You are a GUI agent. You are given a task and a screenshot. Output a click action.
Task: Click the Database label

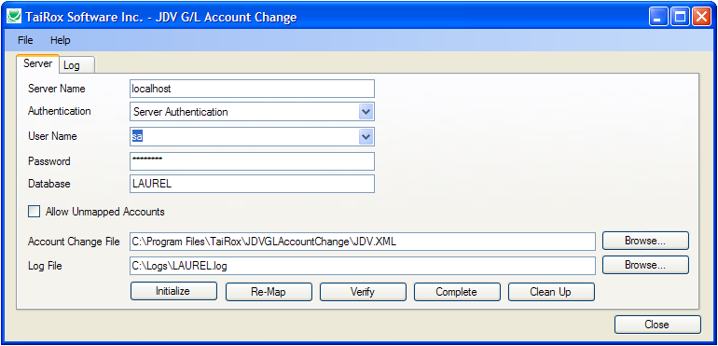coord(49,184)
